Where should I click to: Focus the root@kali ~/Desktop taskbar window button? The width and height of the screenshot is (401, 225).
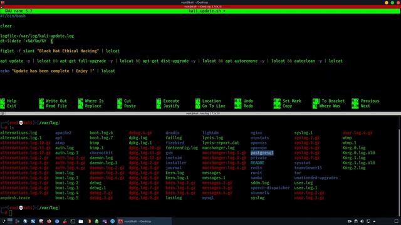[144, 221]
